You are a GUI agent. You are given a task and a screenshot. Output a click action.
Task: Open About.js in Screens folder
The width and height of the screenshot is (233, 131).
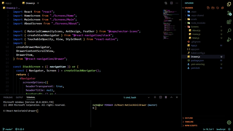[x=196, y=30]
